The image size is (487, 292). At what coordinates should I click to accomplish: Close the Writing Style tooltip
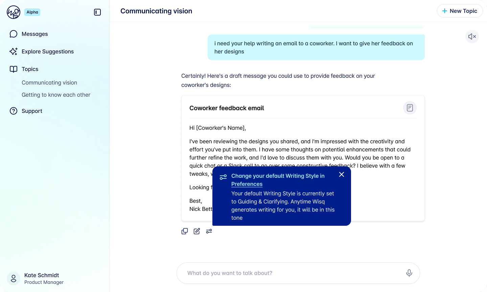(342, 174)
